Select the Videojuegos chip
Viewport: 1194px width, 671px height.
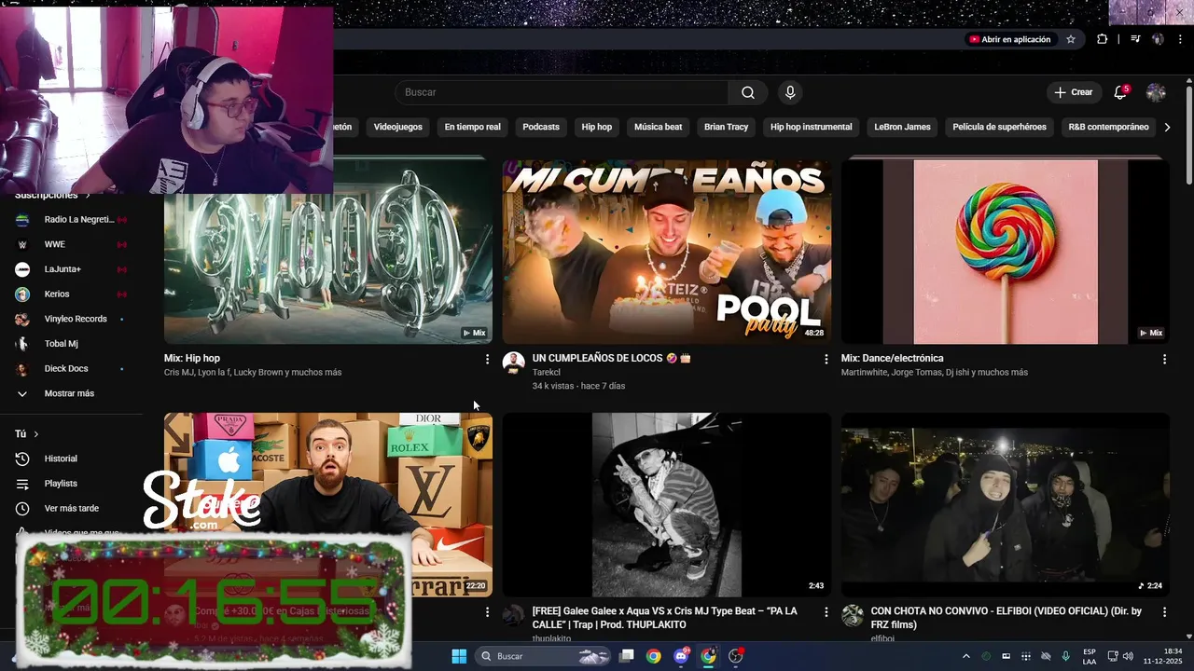click(397, 127)
